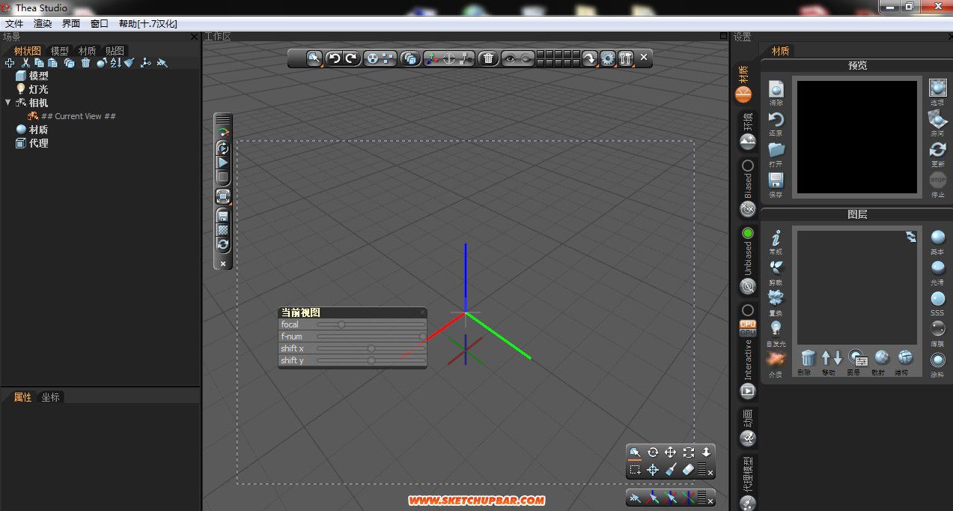Click the play render button on vertical toolbar
953x511 pixels.
(223, 162)
